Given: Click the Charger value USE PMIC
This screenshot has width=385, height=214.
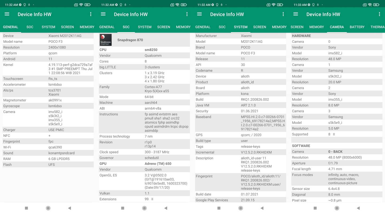Looking at the screenshot, I should 56,130.
